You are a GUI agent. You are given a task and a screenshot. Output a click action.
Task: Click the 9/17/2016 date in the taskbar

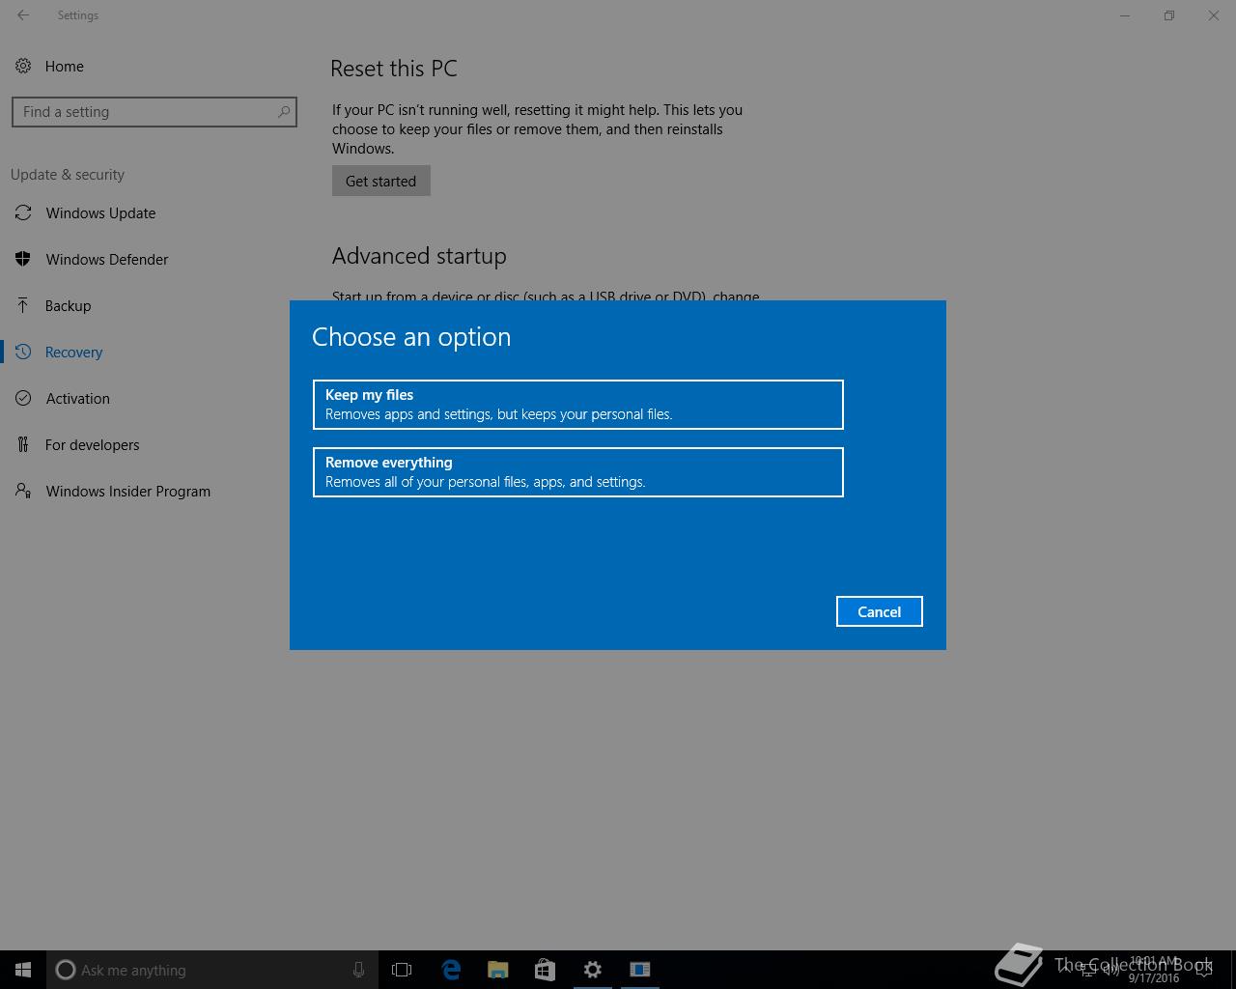(1154, 978)
